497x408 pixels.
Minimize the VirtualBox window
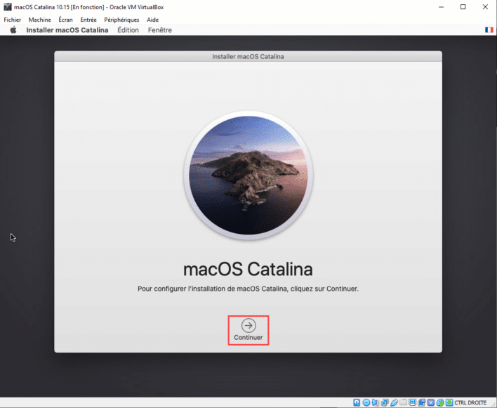click(441, 7)
